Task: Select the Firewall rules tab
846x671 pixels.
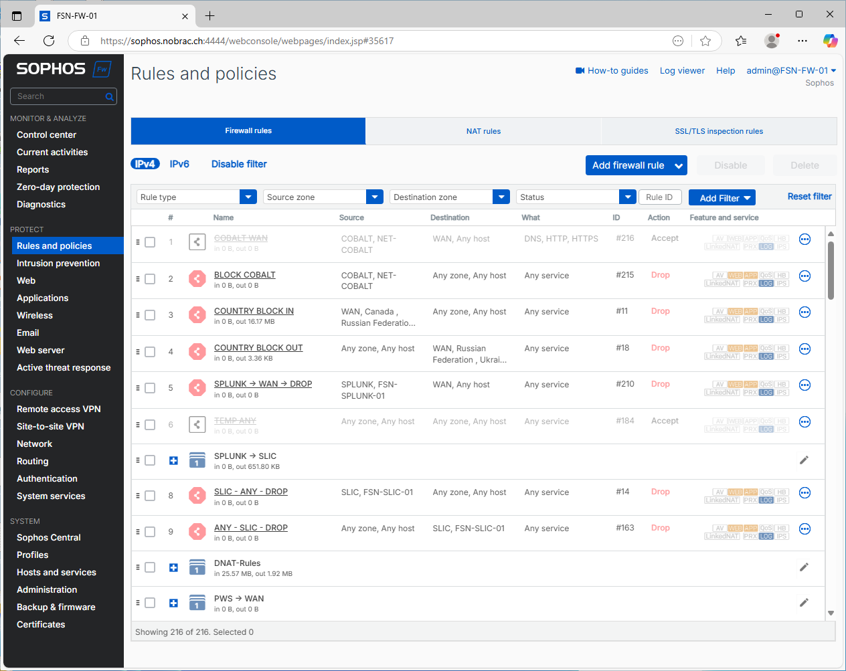Action: pyautogui.click(x=248, y=131)
